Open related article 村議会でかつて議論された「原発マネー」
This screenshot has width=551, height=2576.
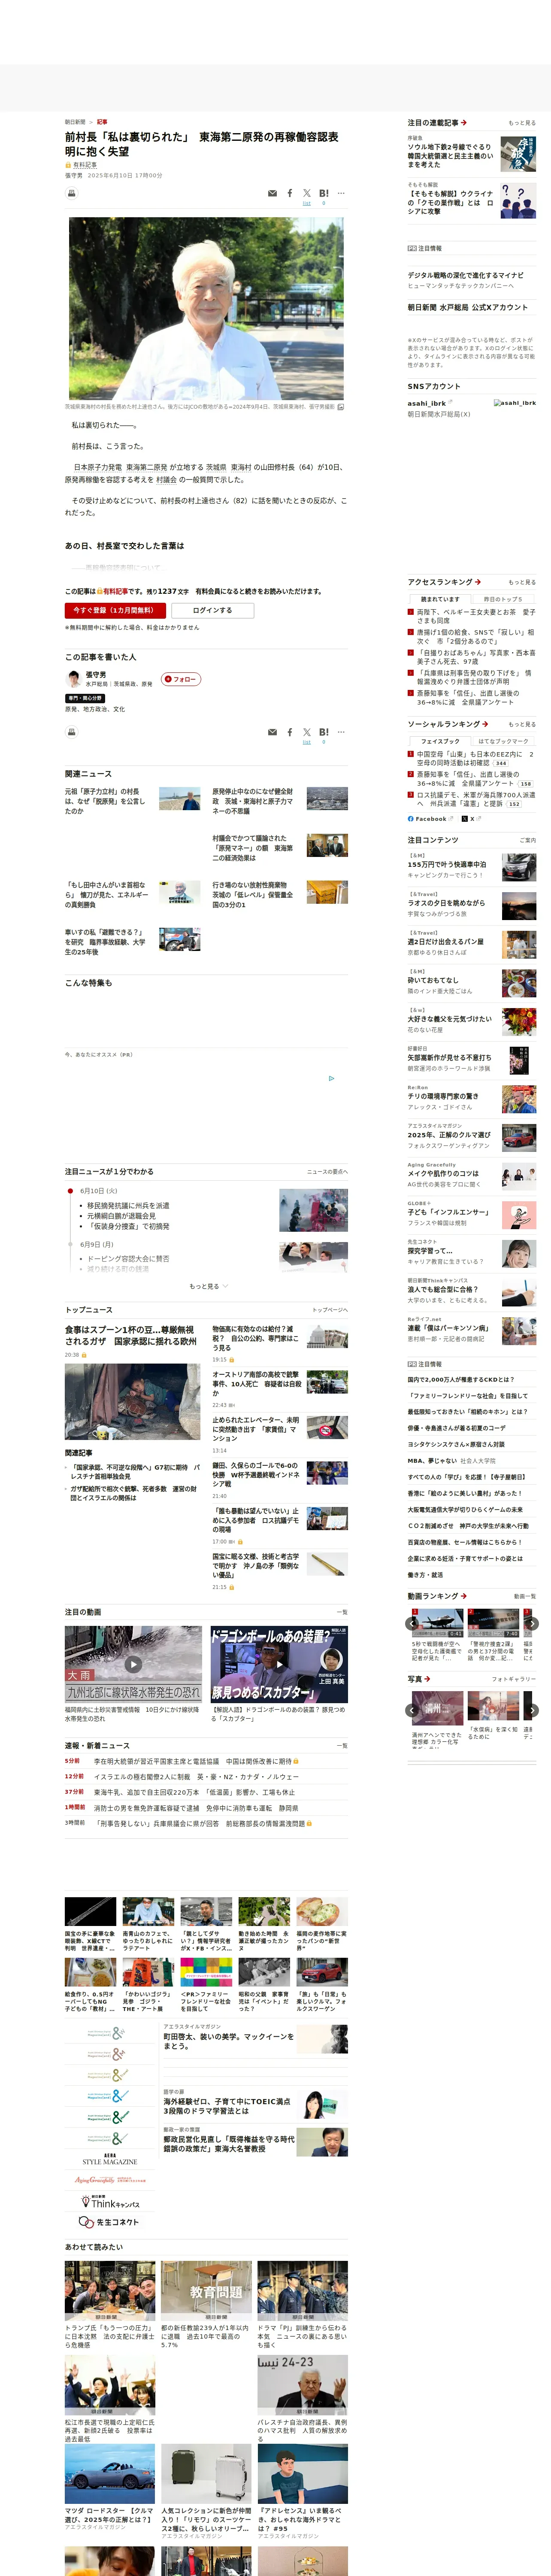point(254,848)
